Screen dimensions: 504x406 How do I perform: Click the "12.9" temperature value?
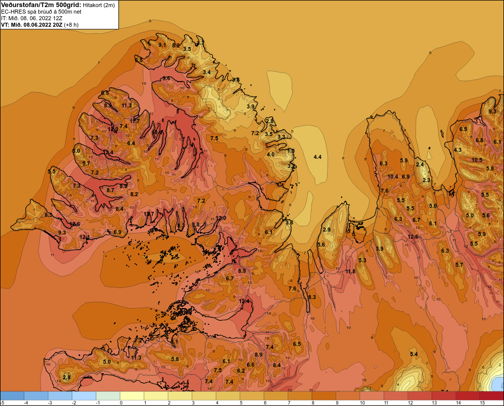click(113, 129)
